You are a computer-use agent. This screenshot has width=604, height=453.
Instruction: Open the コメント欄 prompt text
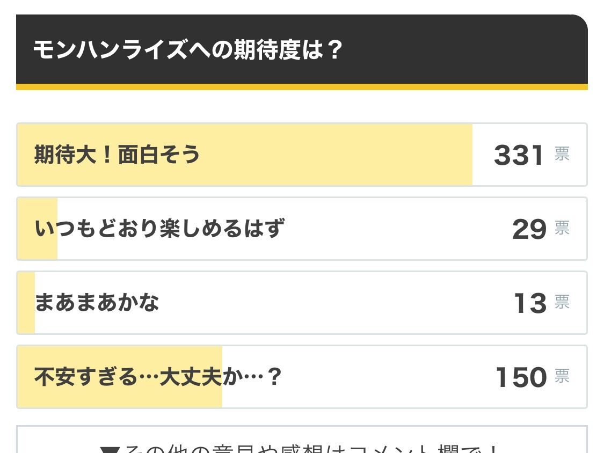(x=304, y=449)
